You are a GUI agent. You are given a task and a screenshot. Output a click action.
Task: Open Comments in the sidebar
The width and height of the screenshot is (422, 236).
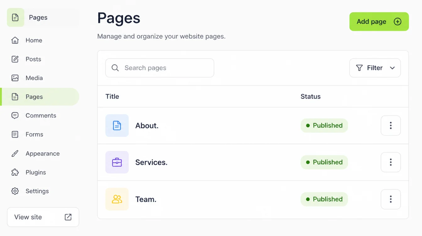(40, 115)
